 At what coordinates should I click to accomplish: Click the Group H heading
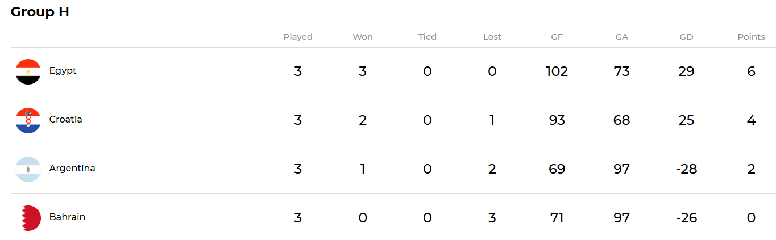click(x=40, y=12)
